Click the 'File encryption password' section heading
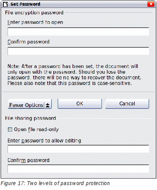Screen dimensions: 157x190 pyautogui.click(x=34, y=12)
